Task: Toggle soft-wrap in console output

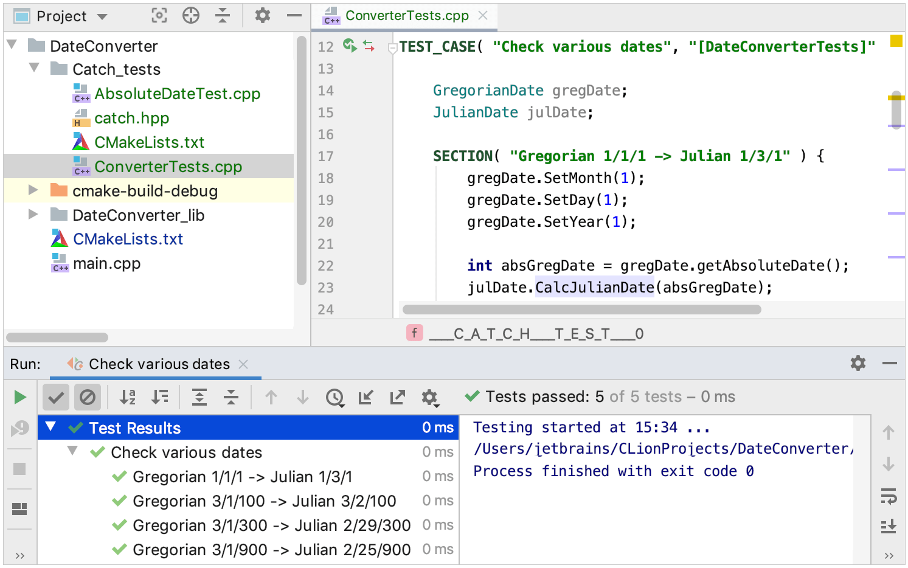Action: pyautogui.click(x=889, y=496)
